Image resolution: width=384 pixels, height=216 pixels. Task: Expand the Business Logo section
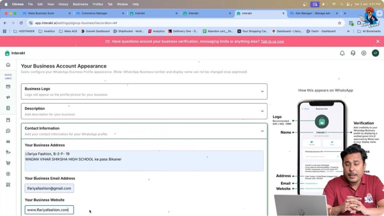click(x=263, y=90)
